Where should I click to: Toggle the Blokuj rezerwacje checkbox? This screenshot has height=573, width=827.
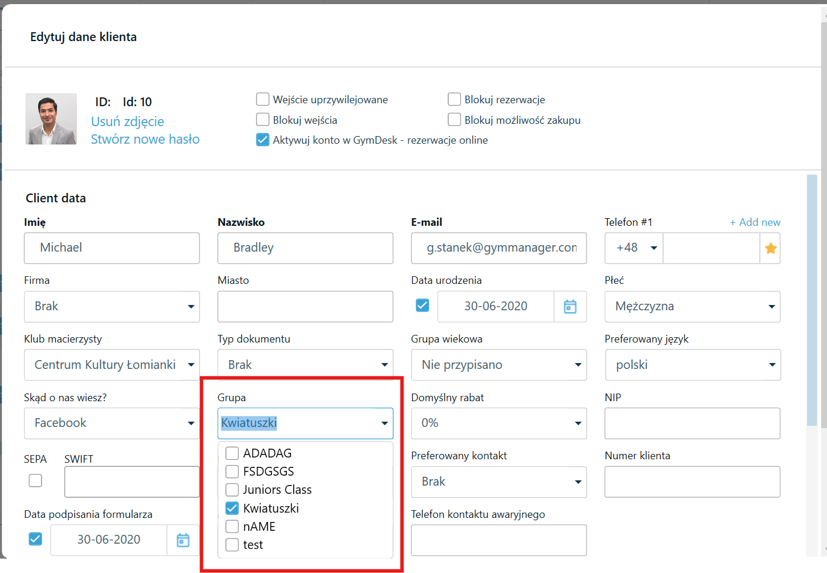coord(454,99)
